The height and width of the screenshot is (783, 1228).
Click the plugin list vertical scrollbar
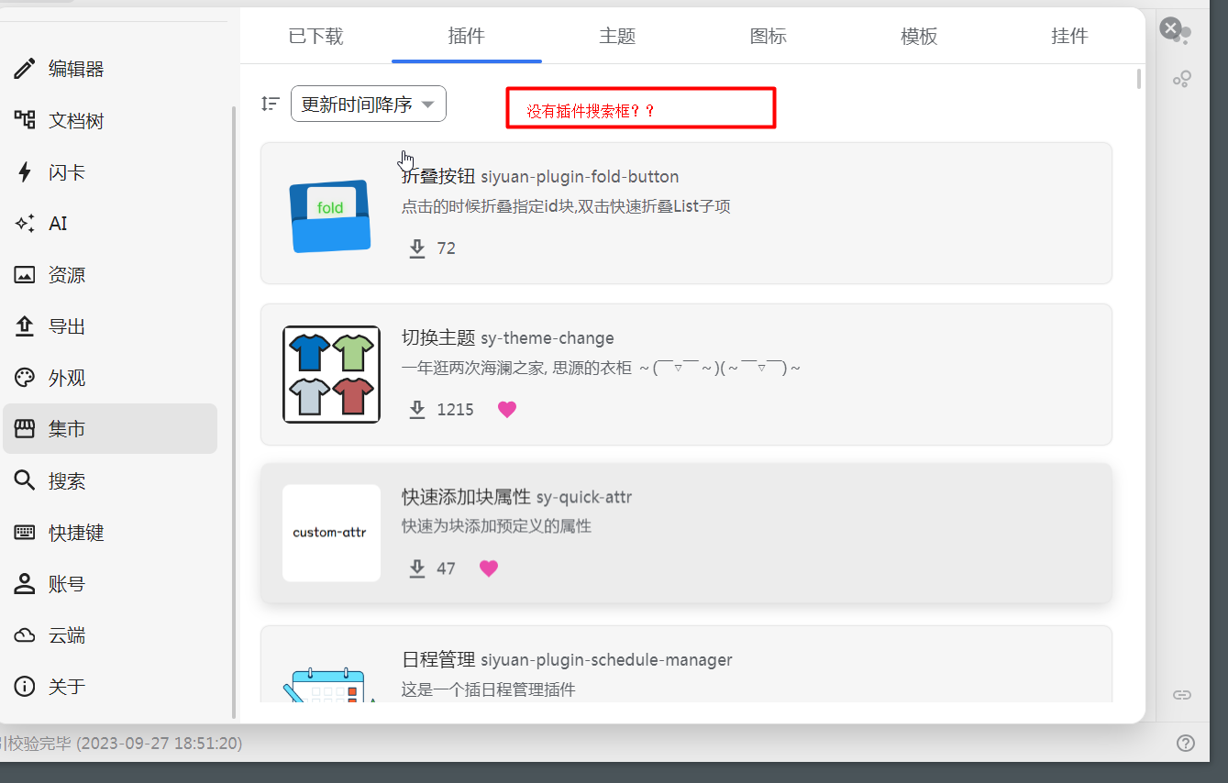click(1139, 79)
